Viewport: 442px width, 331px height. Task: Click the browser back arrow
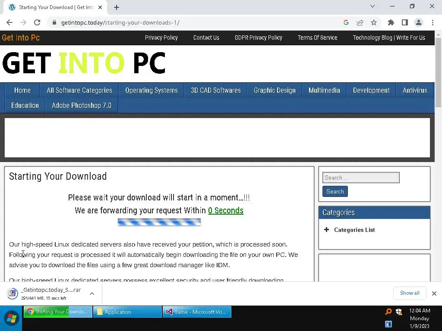point(9,22)
